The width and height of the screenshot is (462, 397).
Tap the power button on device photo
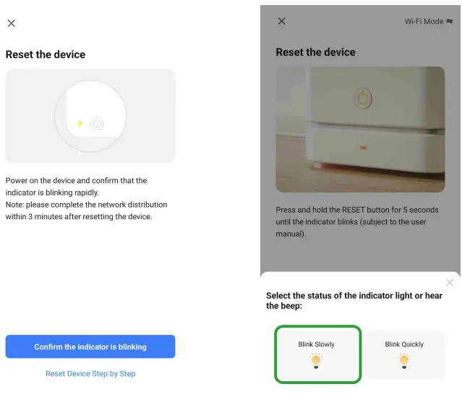coord(362,97)
